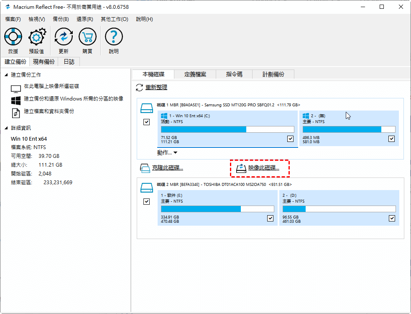
Task: Click the image disk icon beside 映像此磁碟
Action: pos(241,168)
